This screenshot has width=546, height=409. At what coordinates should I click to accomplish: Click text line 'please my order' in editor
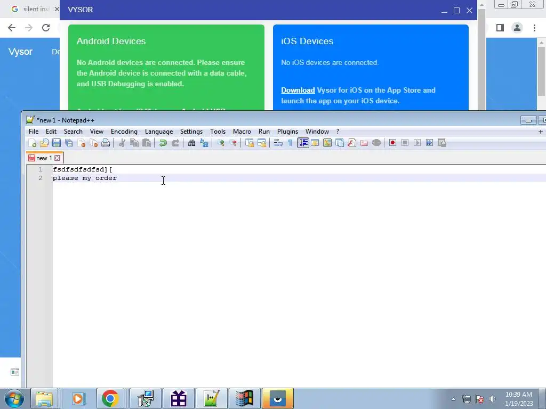pyautogui.click(x=85, y=178)
